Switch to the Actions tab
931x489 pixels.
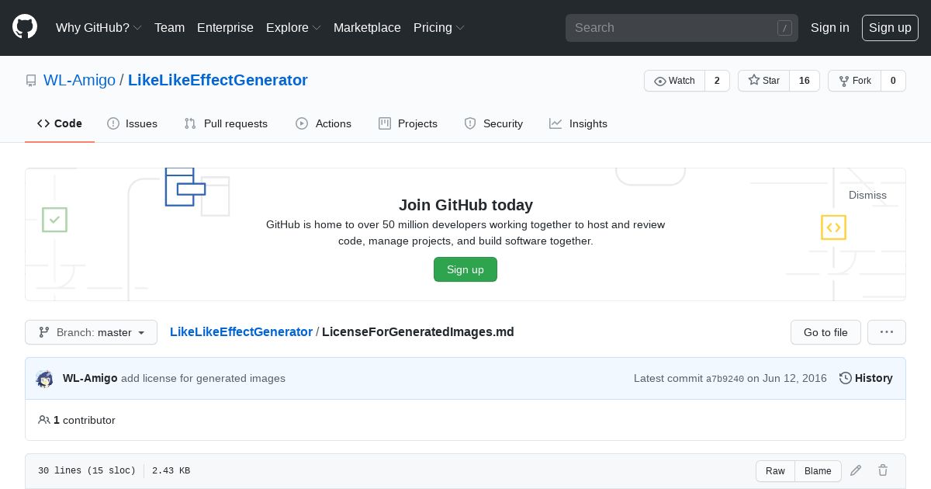click(324, 123)
